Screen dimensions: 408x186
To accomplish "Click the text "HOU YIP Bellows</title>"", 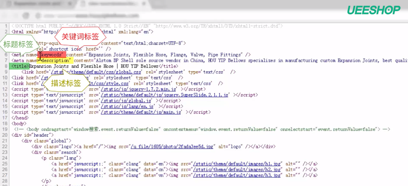I will point(149,66).
